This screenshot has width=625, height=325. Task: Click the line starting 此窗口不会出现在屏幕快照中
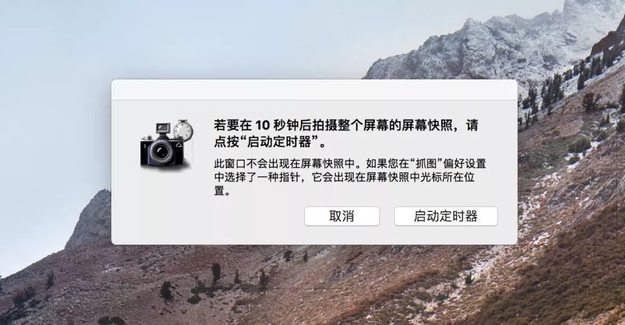(350, 164)
